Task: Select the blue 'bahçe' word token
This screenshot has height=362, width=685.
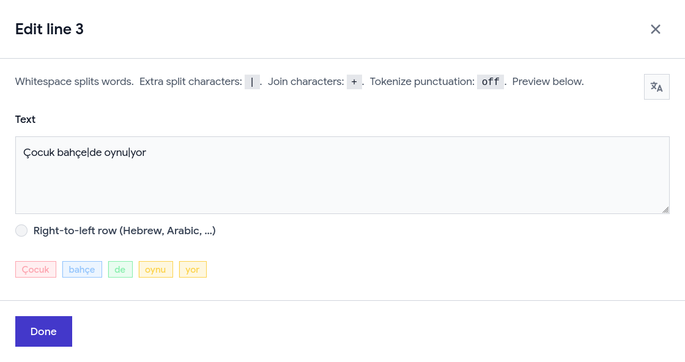Action: 82,270
